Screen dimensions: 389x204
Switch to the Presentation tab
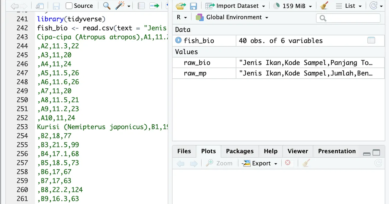337,151
